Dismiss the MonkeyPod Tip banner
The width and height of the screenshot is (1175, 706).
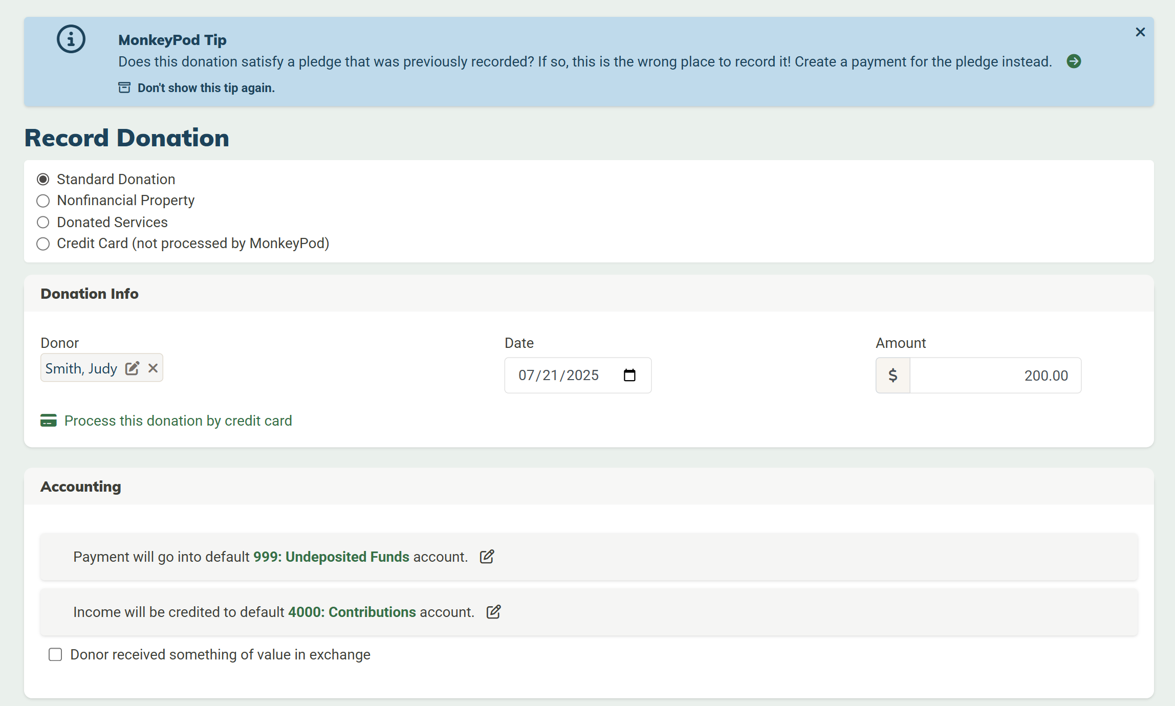click(1140, 32)
